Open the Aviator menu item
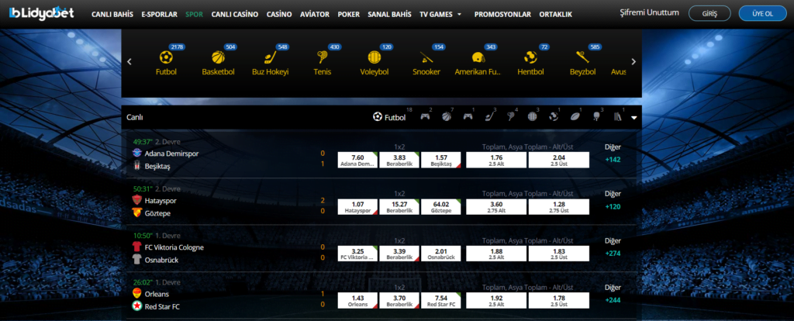Screen dimensions: 794x321 pos(315,14)
